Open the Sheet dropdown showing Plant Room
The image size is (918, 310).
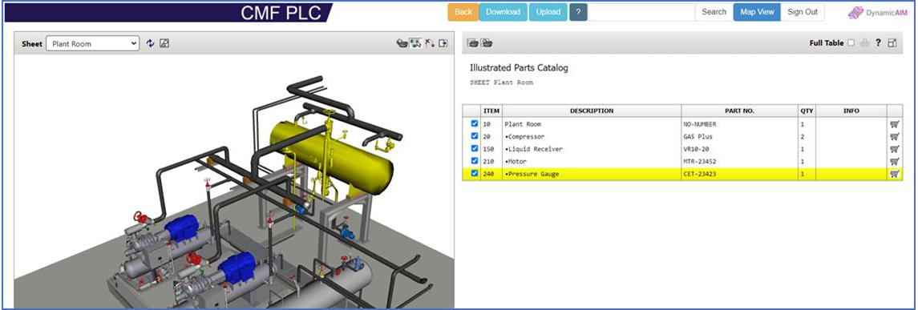coord(92,43)
